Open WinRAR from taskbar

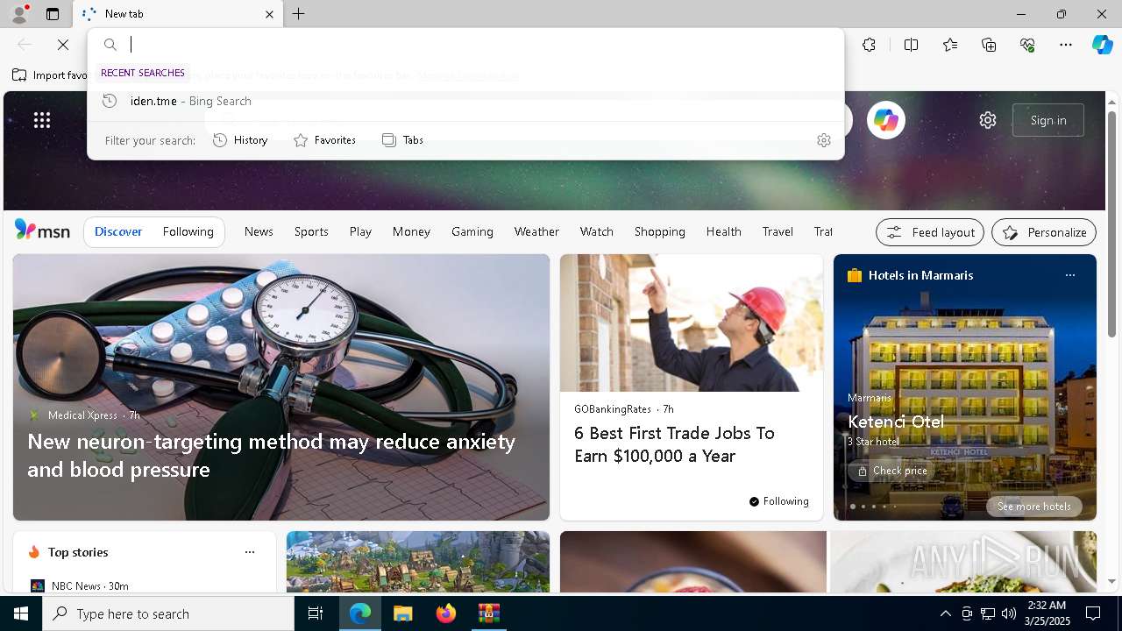click(488, 613)
